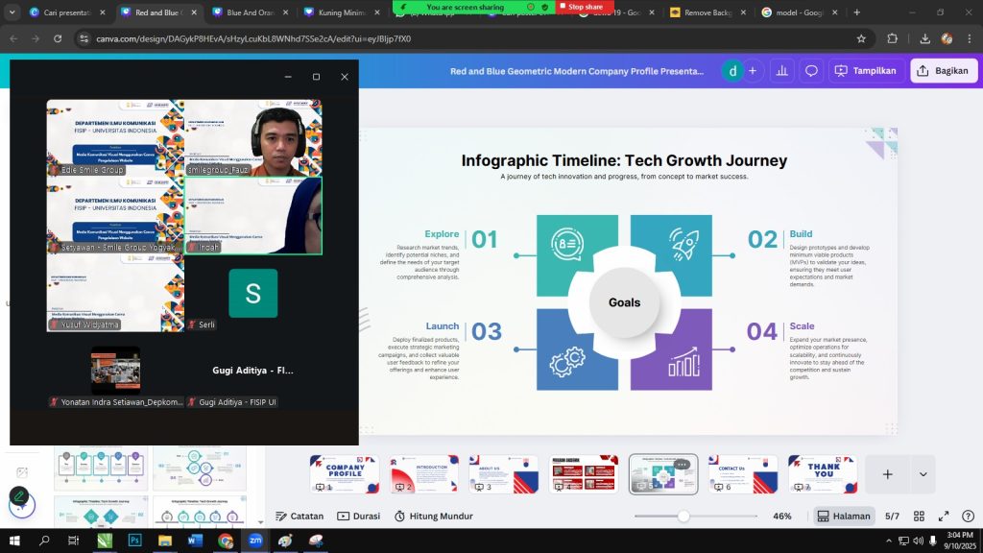Open the comments speech bubble icon
The height and width of the screenshot is (553, 983).
(811, 70)
